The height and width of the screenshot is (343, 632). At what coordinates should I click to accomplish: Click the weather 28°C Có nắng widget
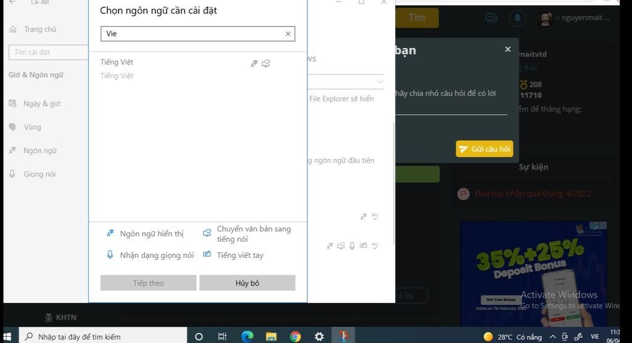click(513, 337)
